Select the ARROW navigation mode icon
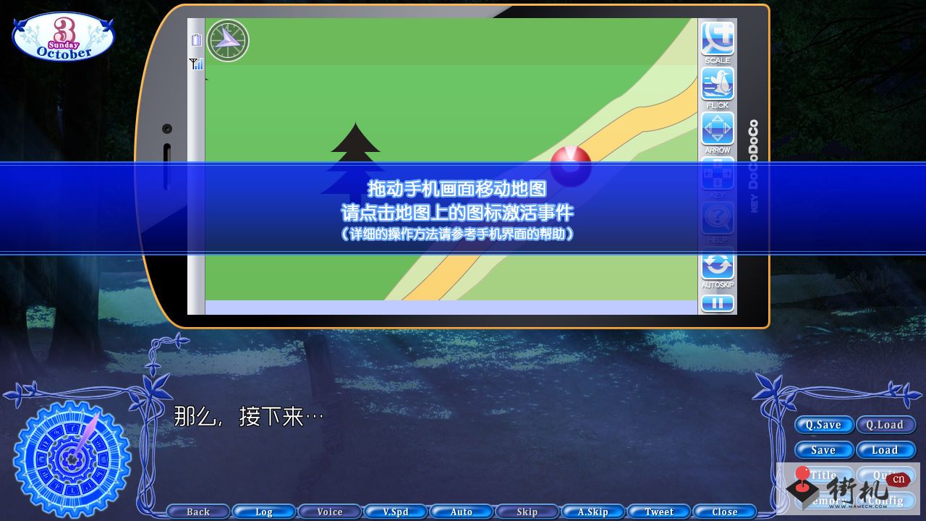The width and height of the screenshot is (926, 521). click(x=718, y=128)
